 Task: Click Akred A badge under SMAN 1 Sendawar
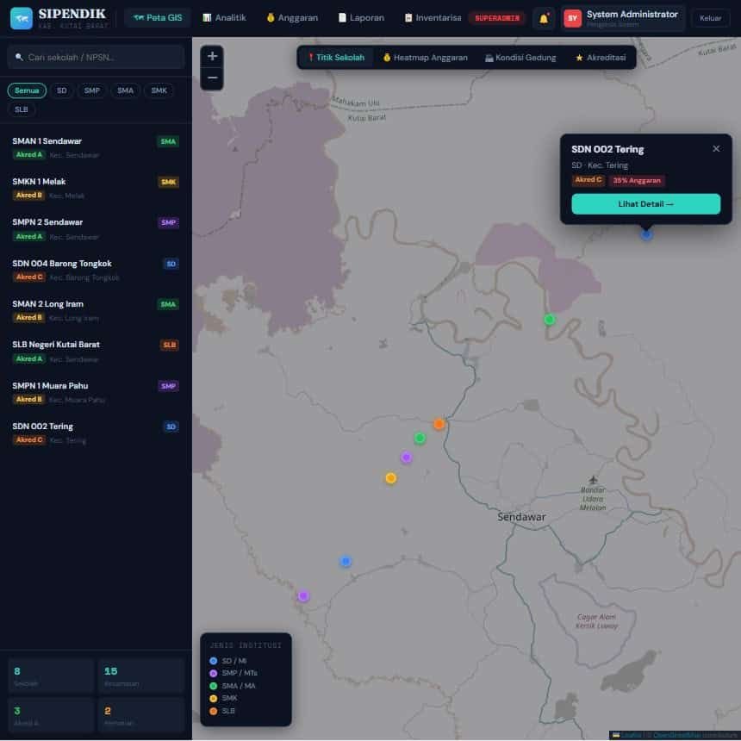tap(28, 154)
